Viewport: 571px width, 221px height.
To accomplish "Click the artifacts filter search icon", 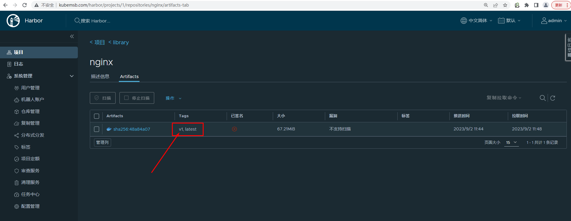I will tap(543, 98).
